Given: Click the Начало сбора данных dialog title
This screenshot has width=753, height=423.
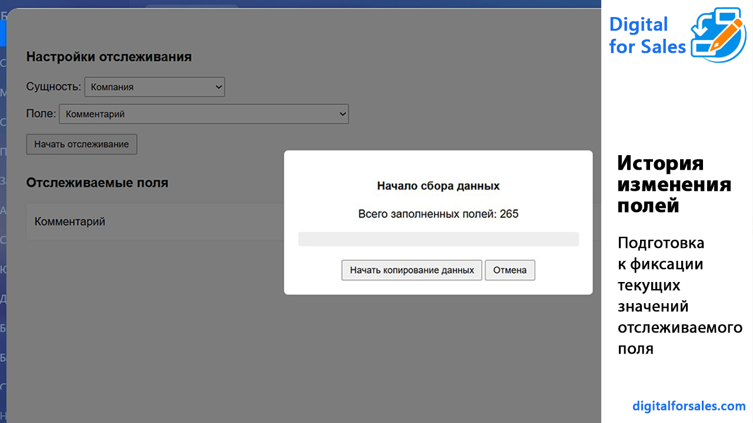Looking at the screenshot, I should (x=438, y=186).
